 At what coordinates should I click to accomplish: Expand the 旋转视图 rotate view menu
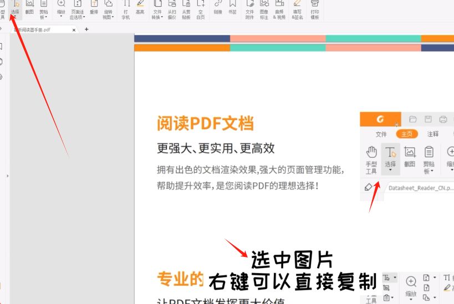[108, 9]
